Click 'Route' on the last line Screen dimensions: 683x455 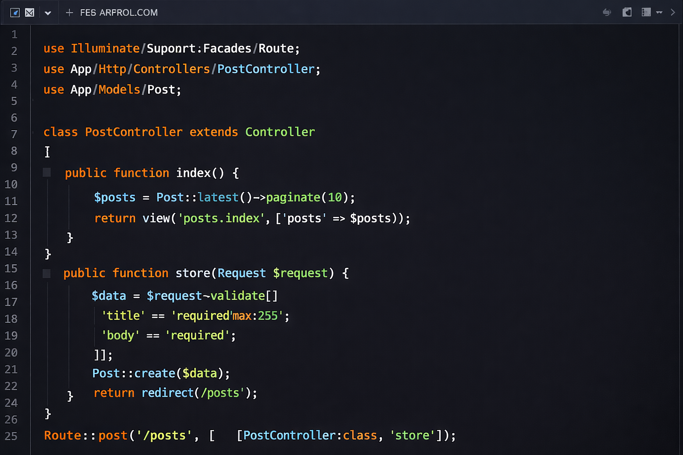coord(62,435)
